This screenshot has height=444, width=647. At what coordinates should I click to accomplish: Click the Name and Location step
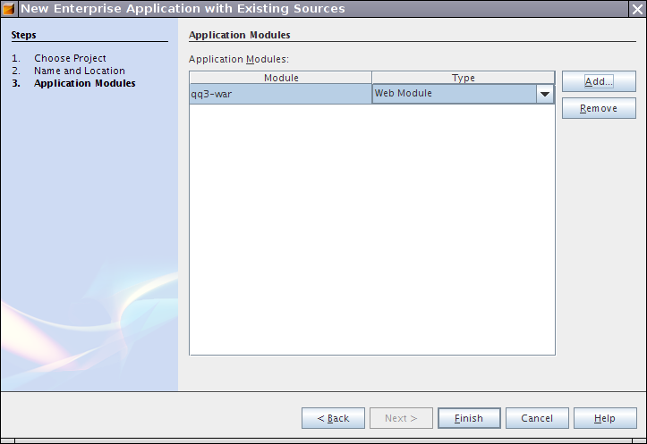80,71
